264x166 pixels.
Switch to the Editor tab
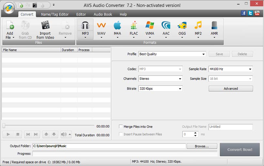tap(81, 14)
